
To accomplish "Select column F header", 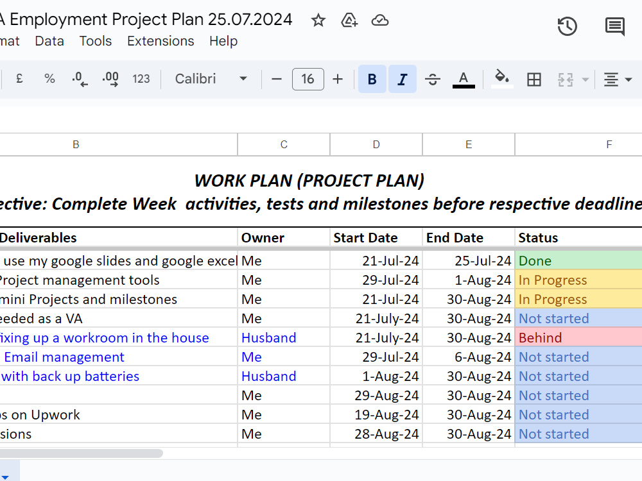I will pyautogui.click(x=578, y=144).
